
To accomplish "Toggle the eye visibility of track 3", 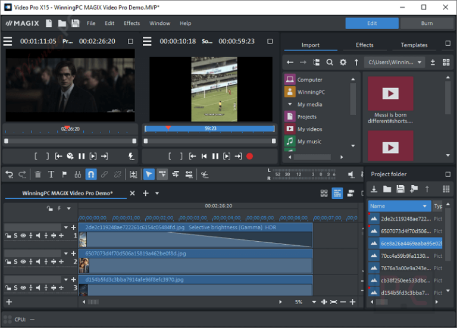I will (x=23, y=288).
